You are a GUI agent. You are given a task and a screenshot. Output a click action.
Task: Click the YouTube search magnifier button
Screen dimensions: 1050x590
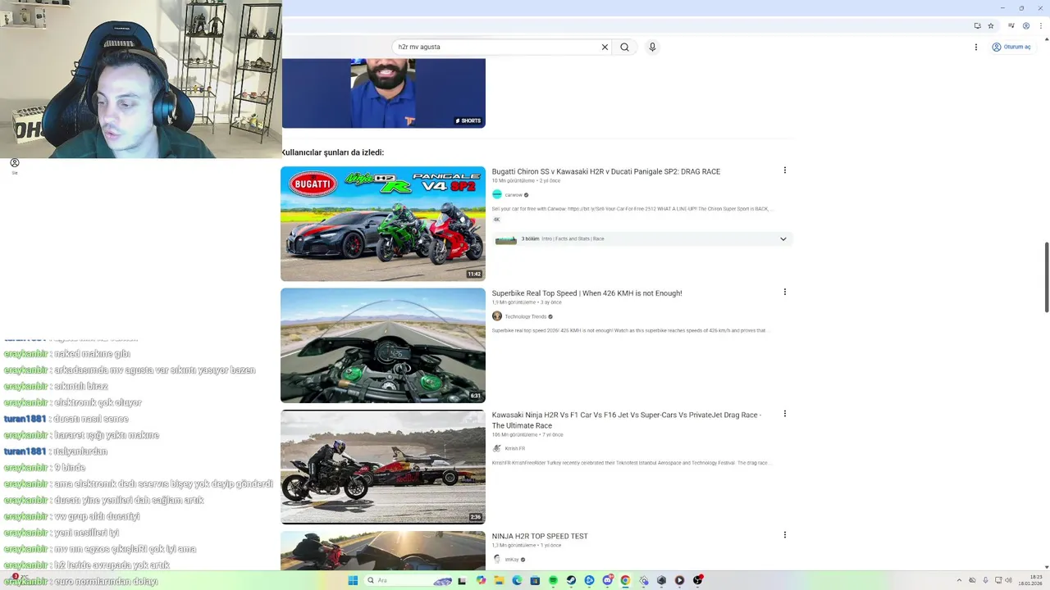625,48
